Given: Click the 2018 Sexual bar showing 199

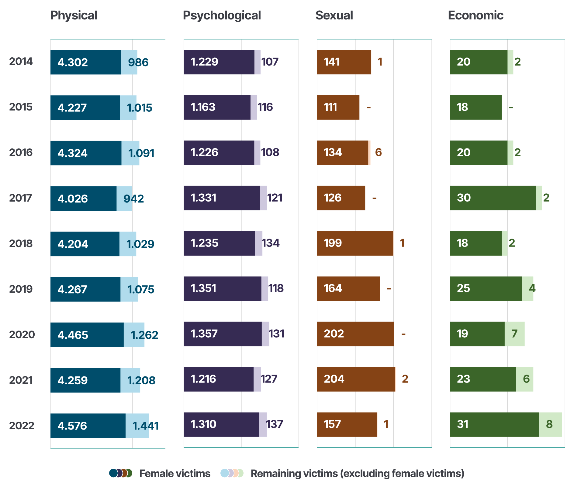Looking at the screenshot, I should pyautogui.click(x=355, y=243).
